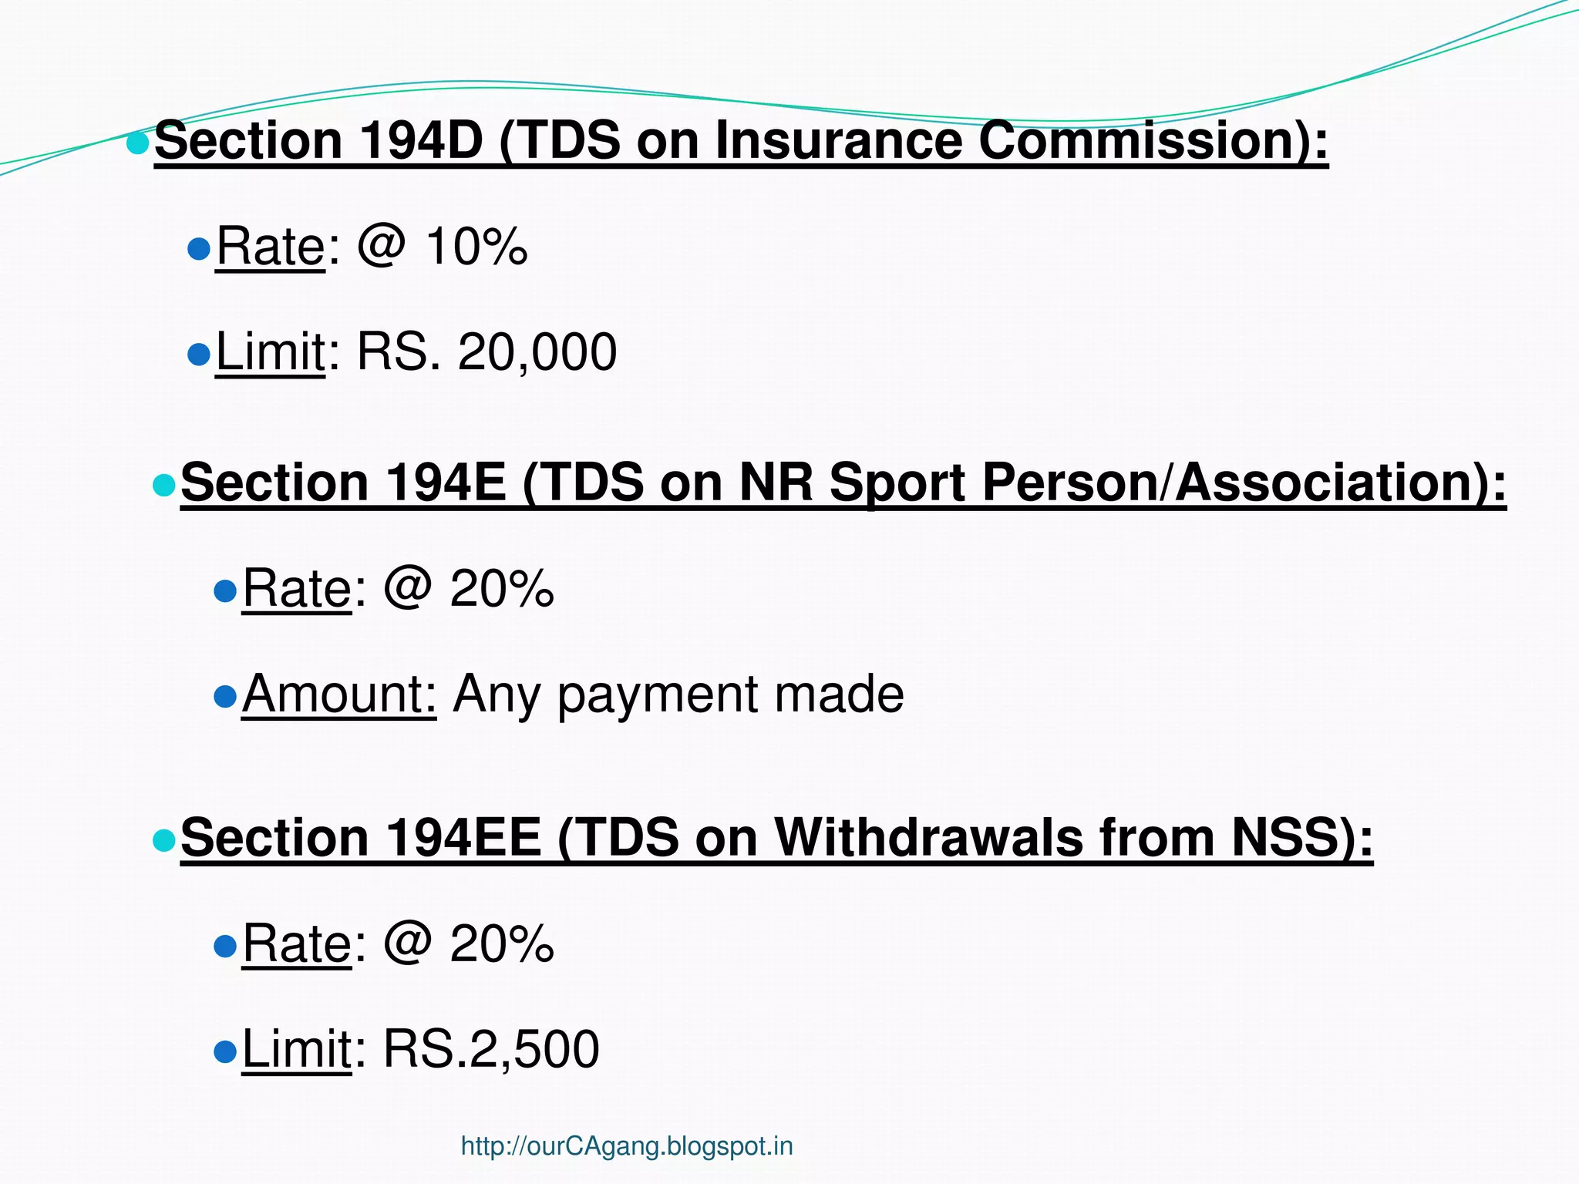The height and width of the screenshot is (1184, 1579).
Task: Click the blue bullet beside Limit RS. 20,000
Action: point(199,355)
